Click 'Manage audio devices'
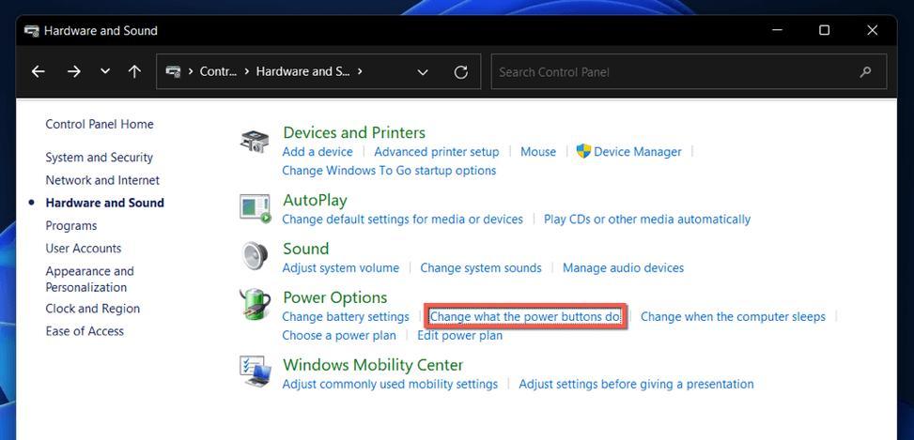 coord(623,267)
